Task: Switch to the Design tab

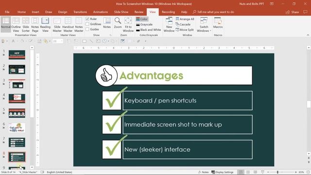Action: point(63,12)
